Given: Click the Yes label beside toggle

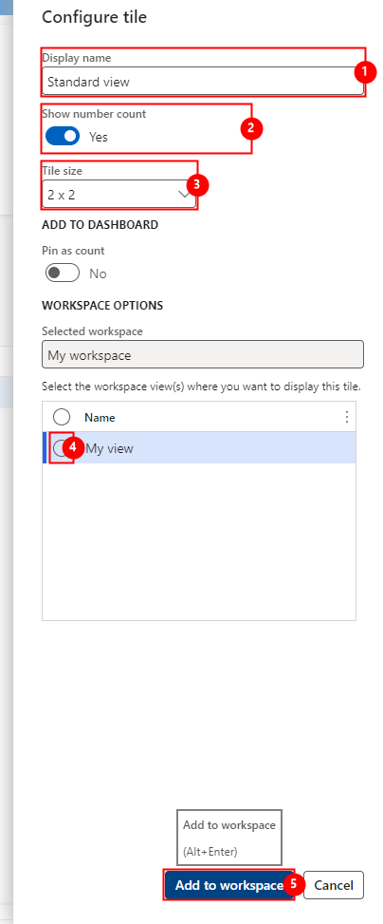Looking at the screenshot, I should tap(99, 137).
